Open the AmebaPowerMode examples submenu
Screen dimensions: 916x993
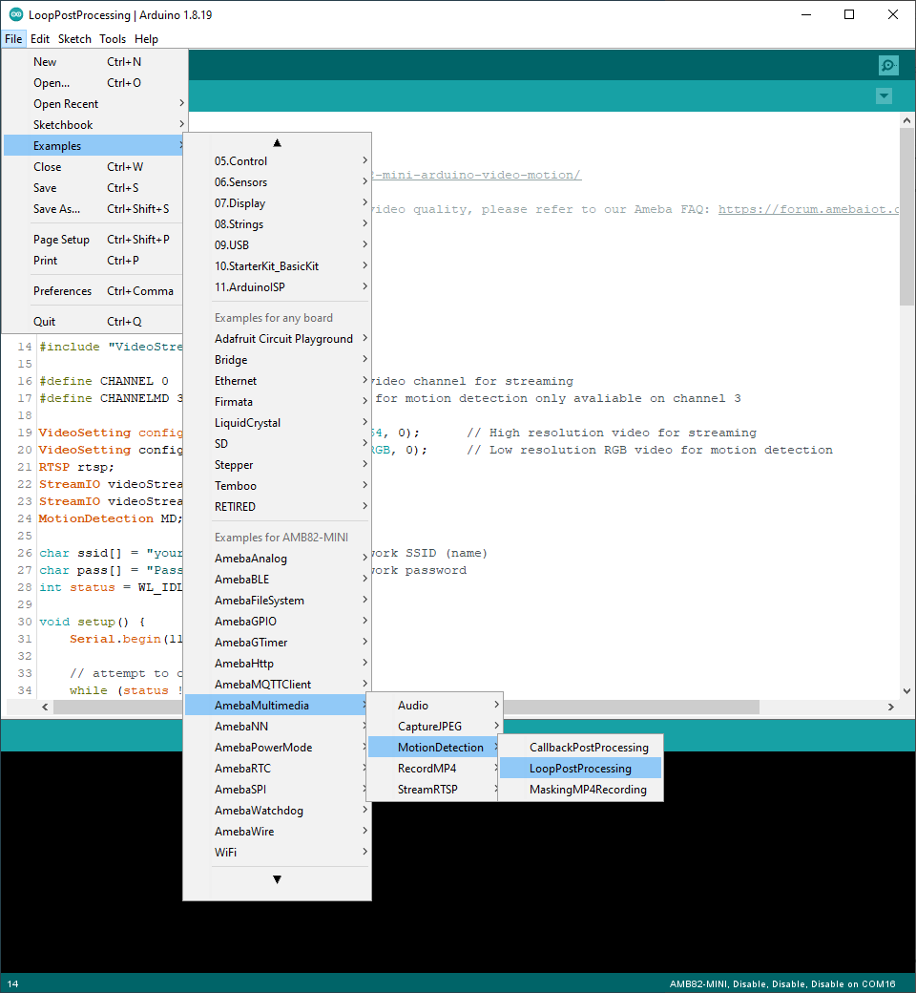point(278,747)
